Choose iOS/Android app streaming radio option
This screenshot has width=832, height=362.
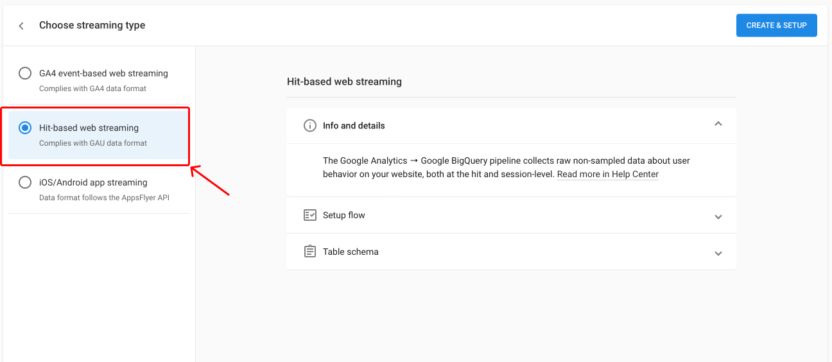(25, 182)
